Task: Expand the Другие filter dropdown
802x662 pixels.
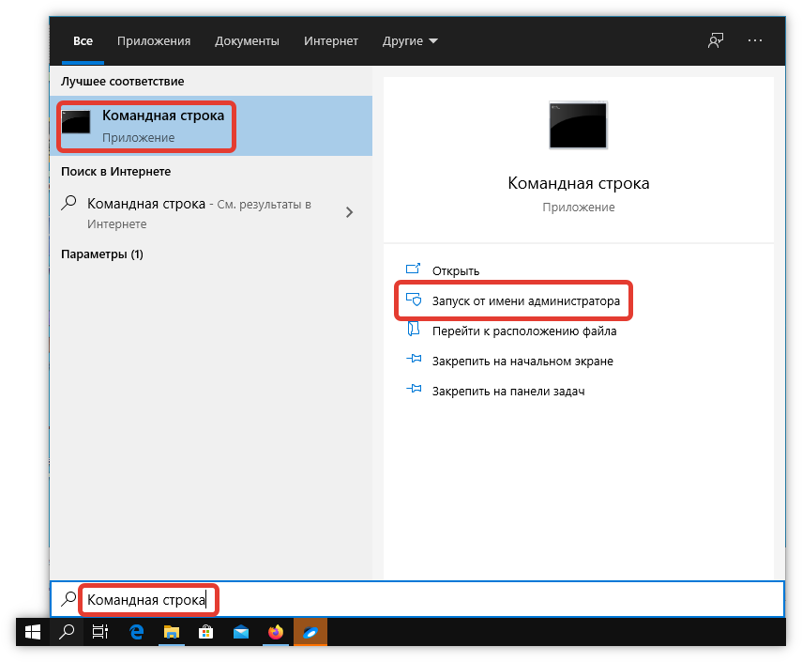Action: [410, 41]
